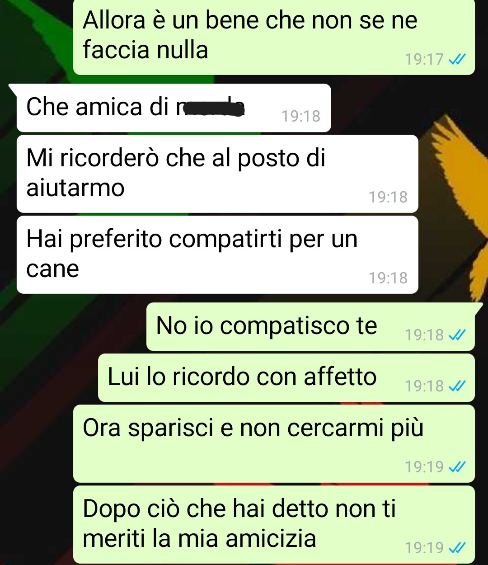488x565 pixels.
Task: Tap the 19:18 time on the 'cane' message
Action: point(388,278)
